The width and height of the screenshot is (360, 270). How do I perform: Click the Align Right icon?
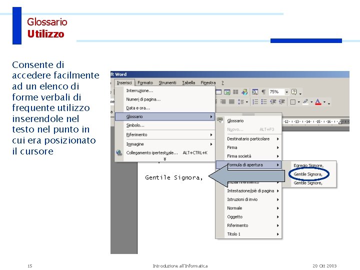coord(223,101)
